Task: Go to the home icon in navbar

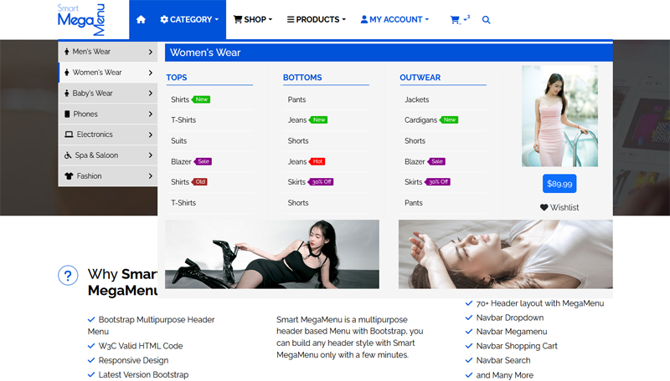Action: click(141, 19)
